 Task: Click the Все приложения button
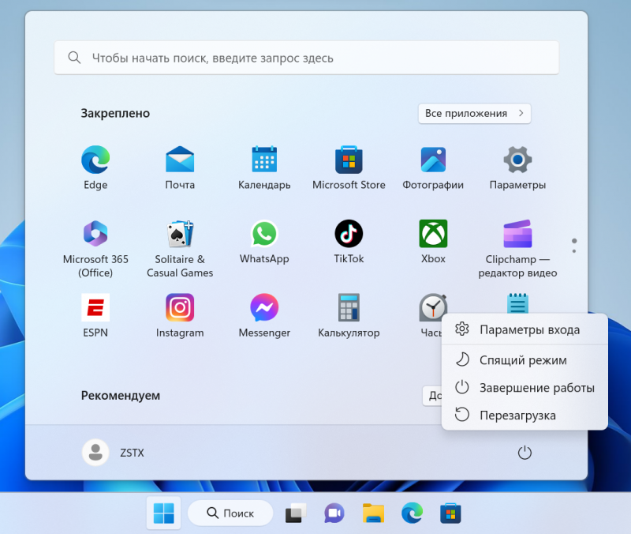pos(475,113)
